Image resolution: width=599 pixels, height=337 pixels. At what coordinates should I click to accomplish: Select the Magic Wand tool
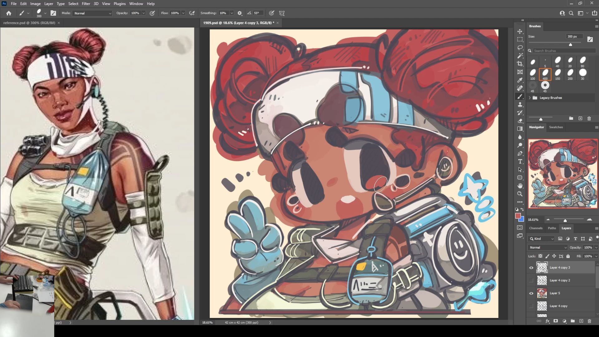520,56
